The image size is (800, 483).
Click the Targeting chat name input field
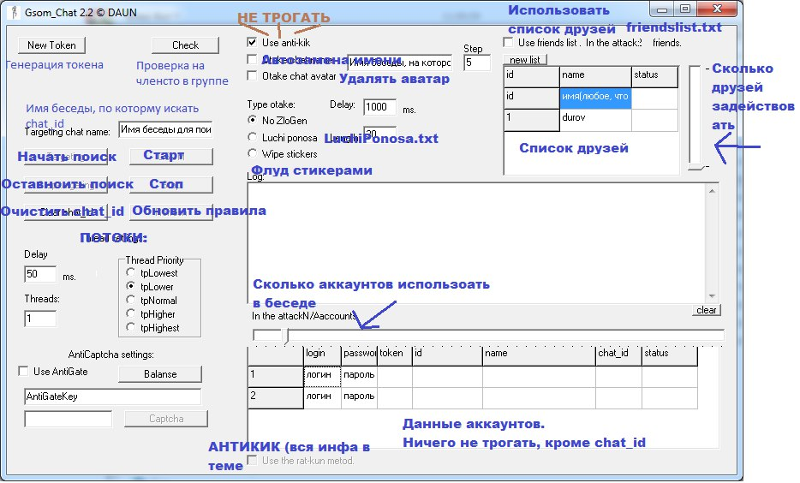point(165,129)
